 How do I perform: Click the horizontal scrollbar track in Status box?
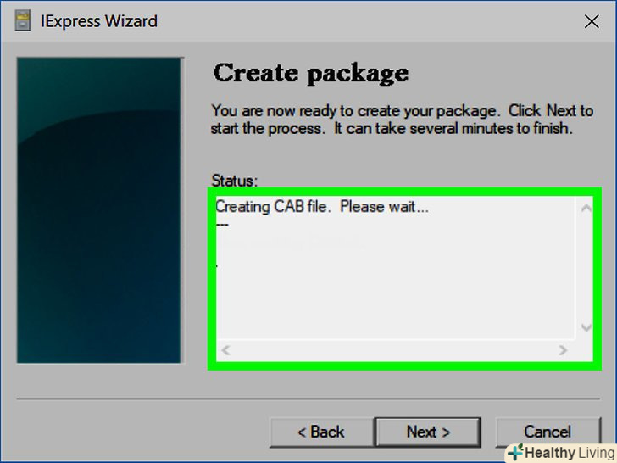coord(394,349)
